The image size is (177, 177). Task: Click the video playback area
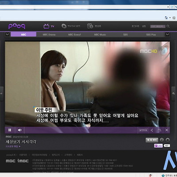(87, 84)
